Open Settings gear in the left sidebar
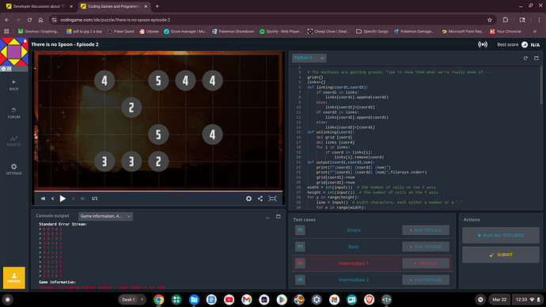Viewport: 546px width, 307px height. (x=14, y=169)
